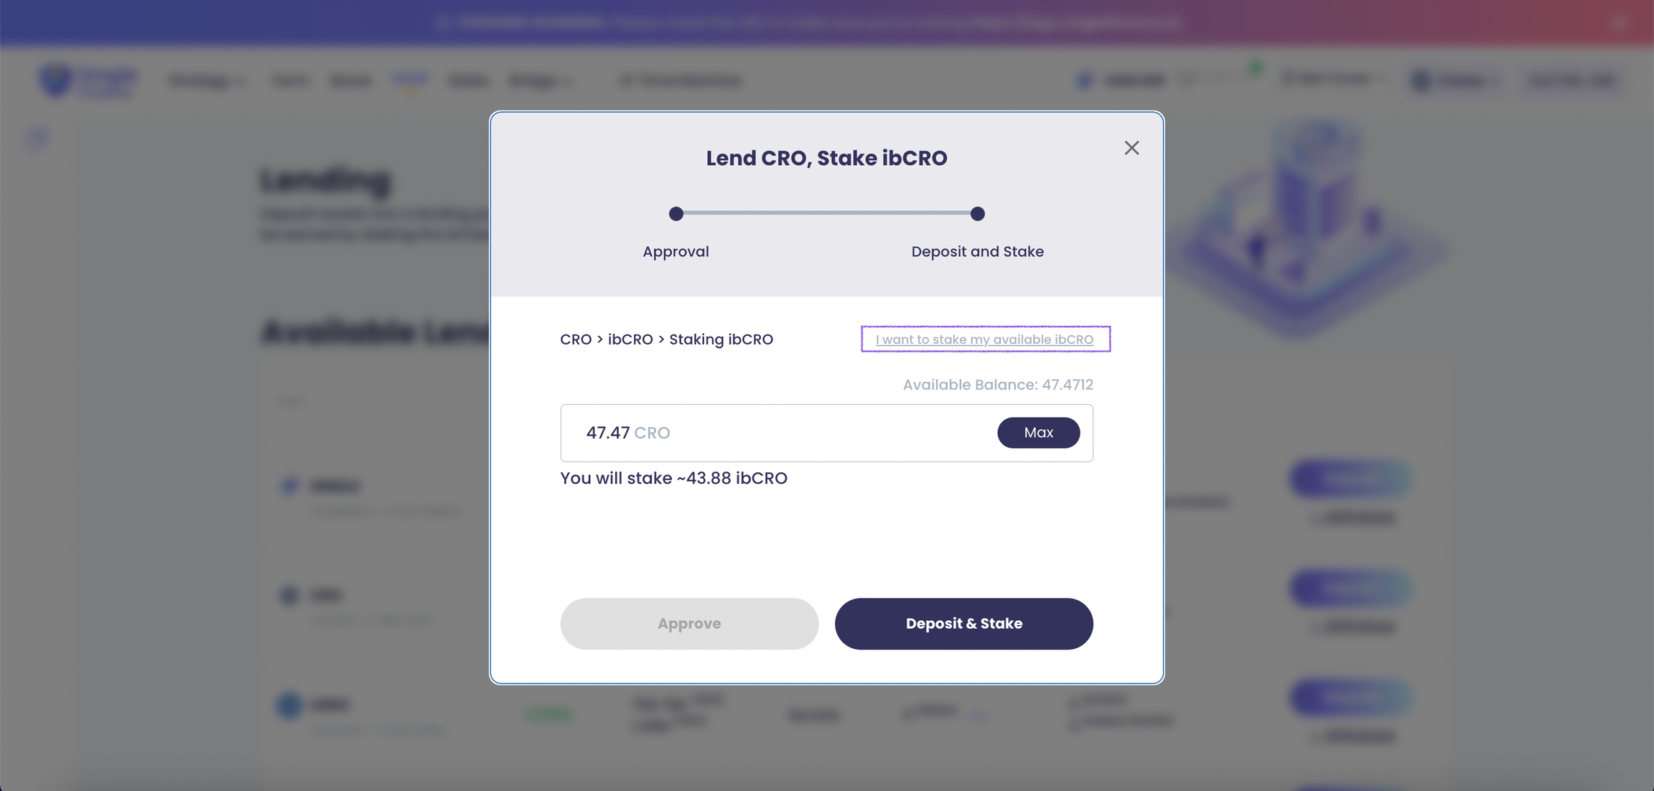
Task: Click the blue third-row token icon
Action: 289,705
